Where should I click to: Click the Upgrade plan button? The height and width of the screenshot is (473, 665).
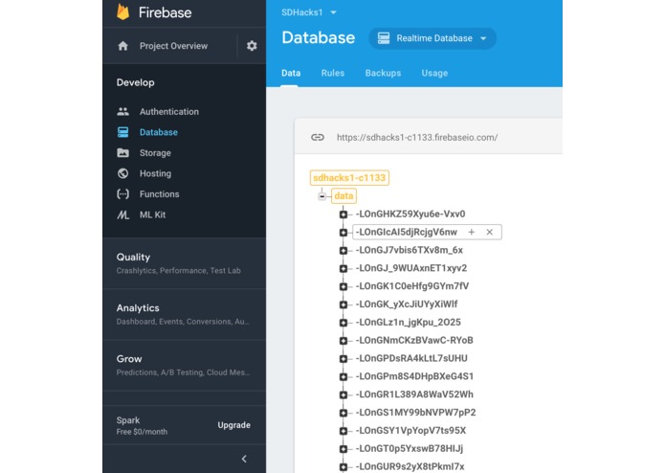tap(234, 425)
